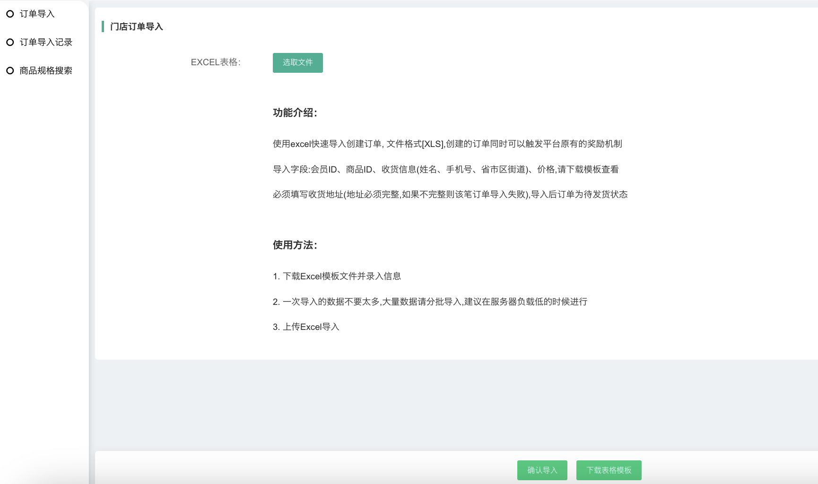818x484 pixels.
Task: Open the 订单导入 sidebar menu item
Action: (37, 14)
